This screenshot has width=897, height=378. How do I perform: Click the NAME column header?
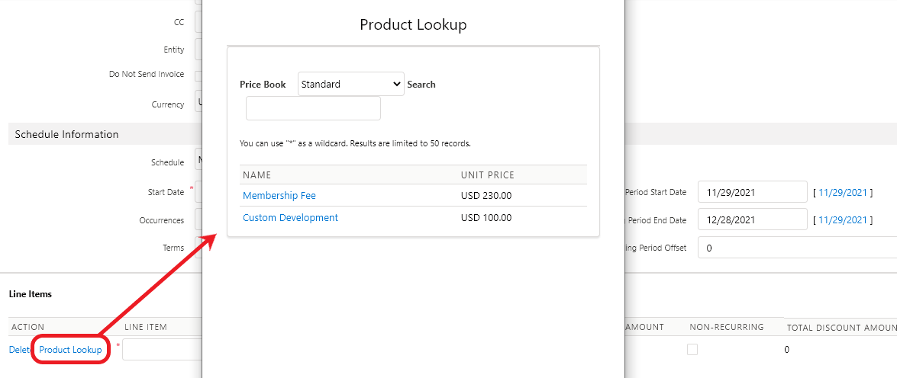[x=257, y=175]
